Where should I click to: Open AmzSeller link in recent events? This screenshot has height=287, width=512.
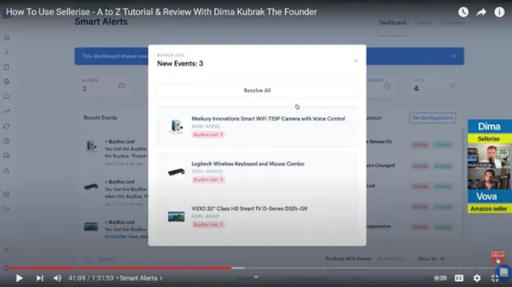116,237
